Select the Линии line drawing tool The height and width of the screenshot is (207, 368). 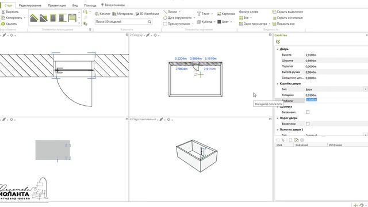170,11
